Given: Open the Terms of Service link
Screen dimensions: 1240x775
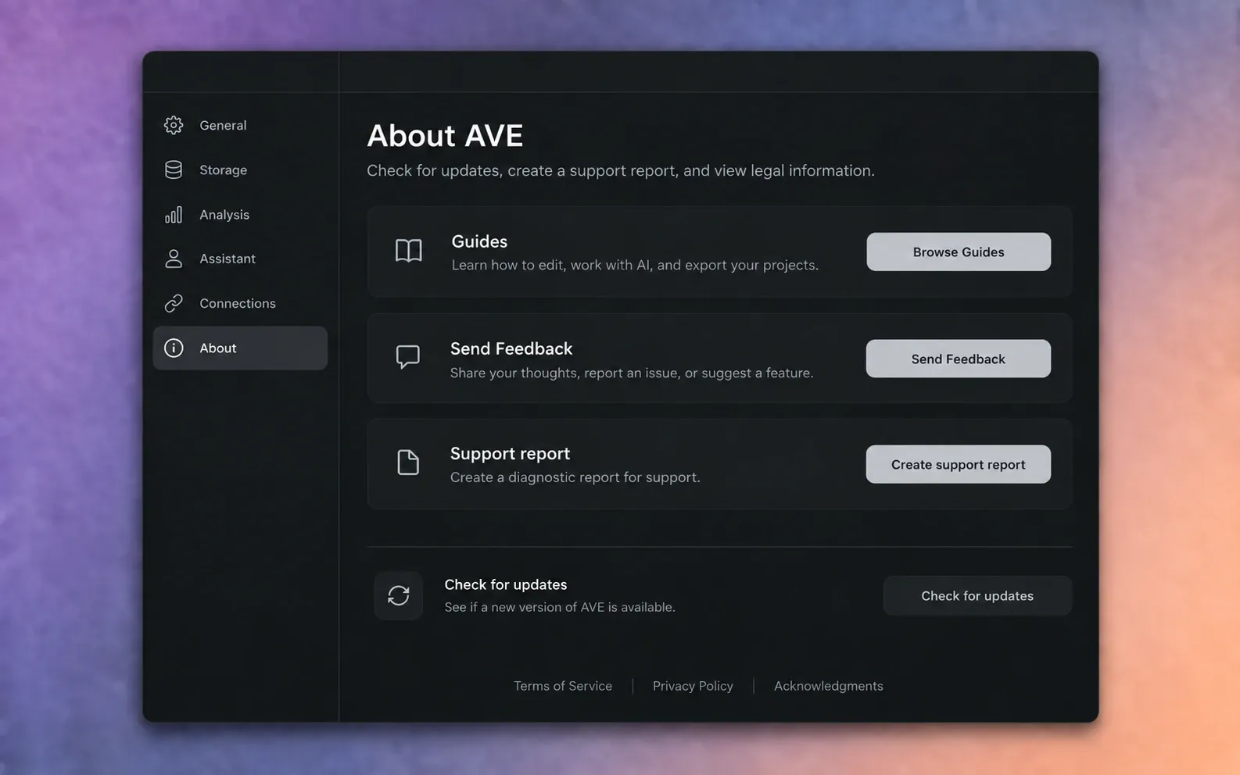Looking at the screenshot, I should (x=563, y=686).
